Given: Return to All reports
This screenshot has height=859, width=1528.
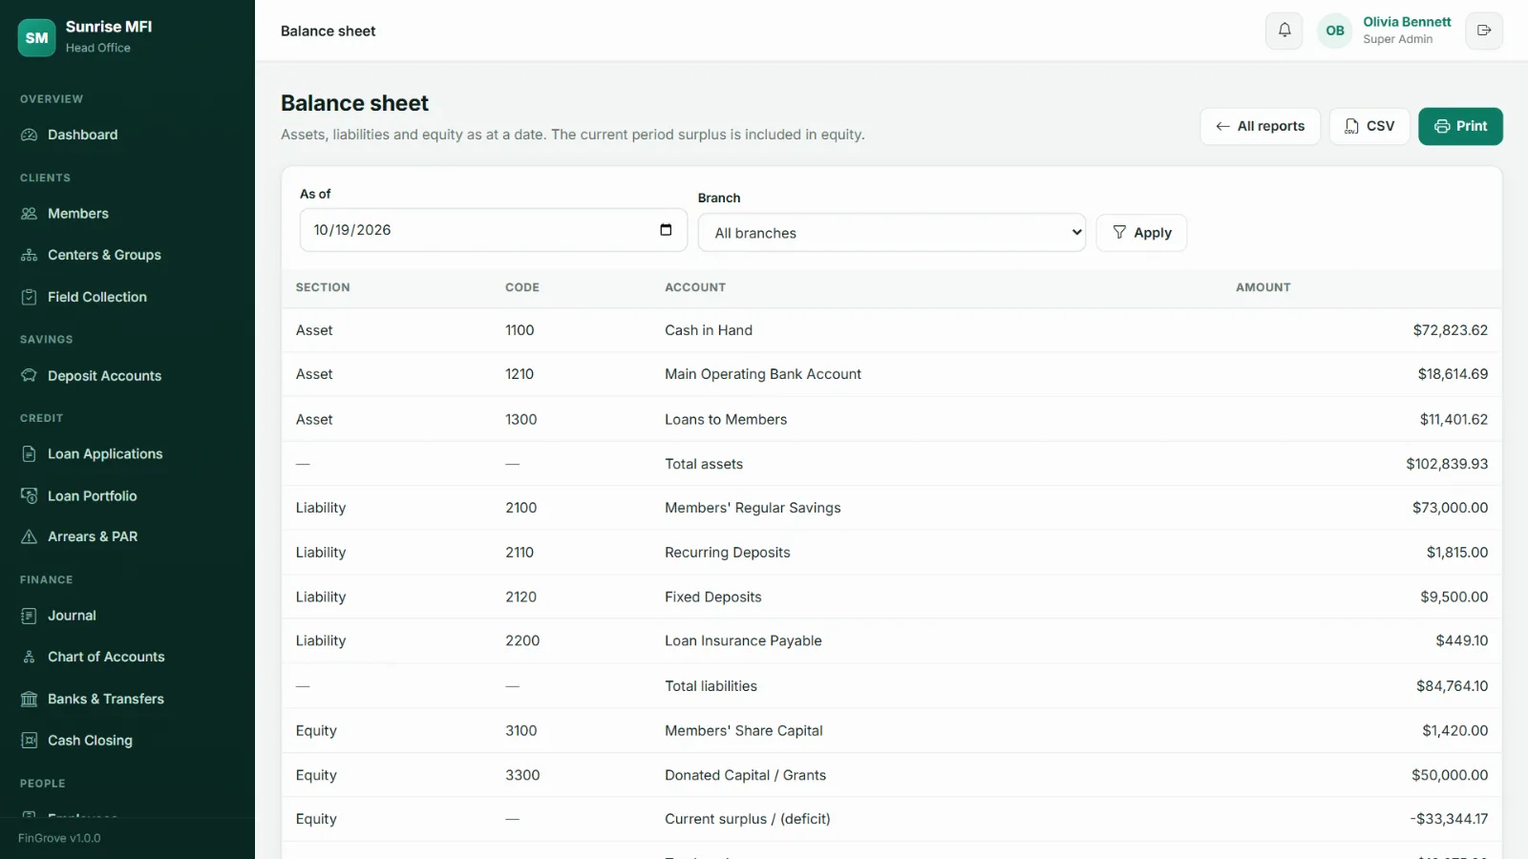Looking at the screenshot, I should pos(1260,126).
